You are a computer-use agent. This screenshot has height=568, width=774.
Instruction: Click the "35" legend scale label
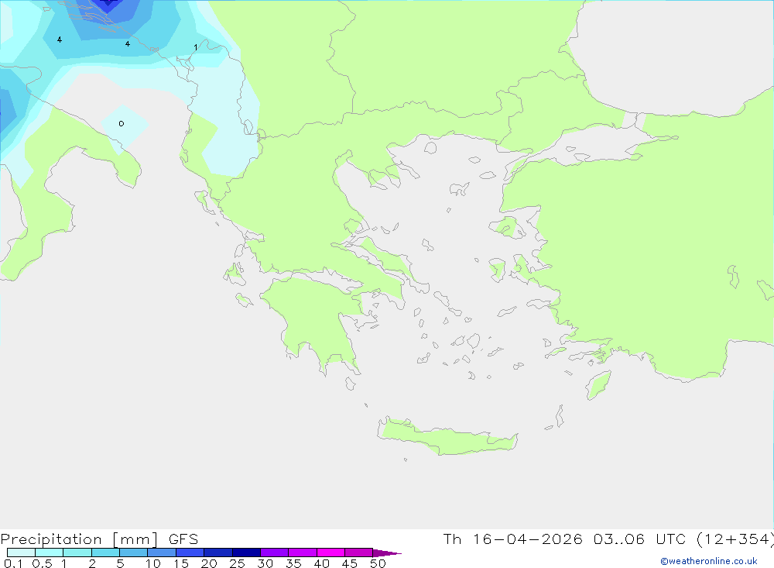coord(293,563)
